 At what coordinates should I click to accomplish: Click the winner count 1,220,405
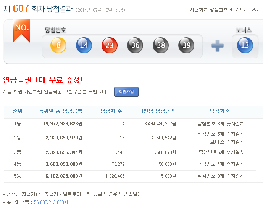click(x=115, y=176)
